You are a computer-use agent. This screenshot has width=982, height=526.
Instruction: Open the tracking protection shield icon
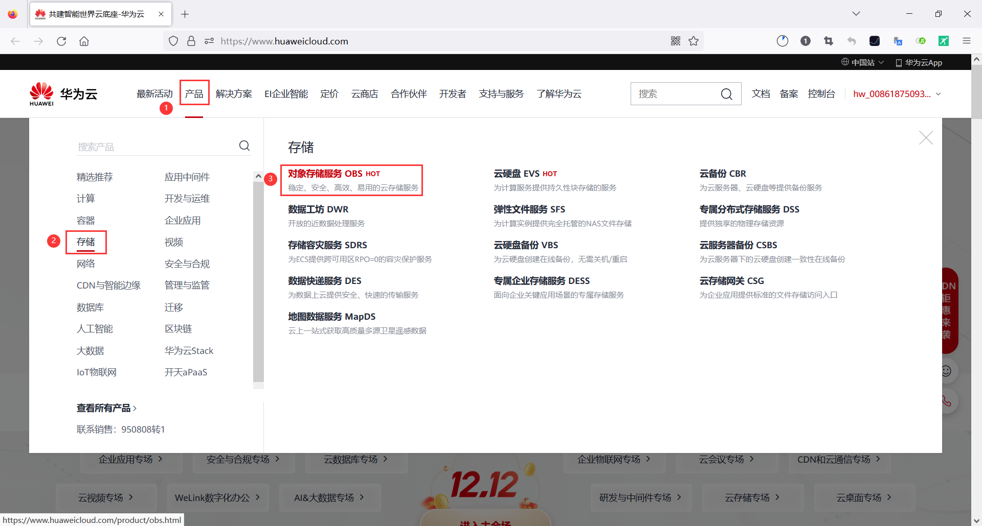pyautogui.click(x=173, y=41)
